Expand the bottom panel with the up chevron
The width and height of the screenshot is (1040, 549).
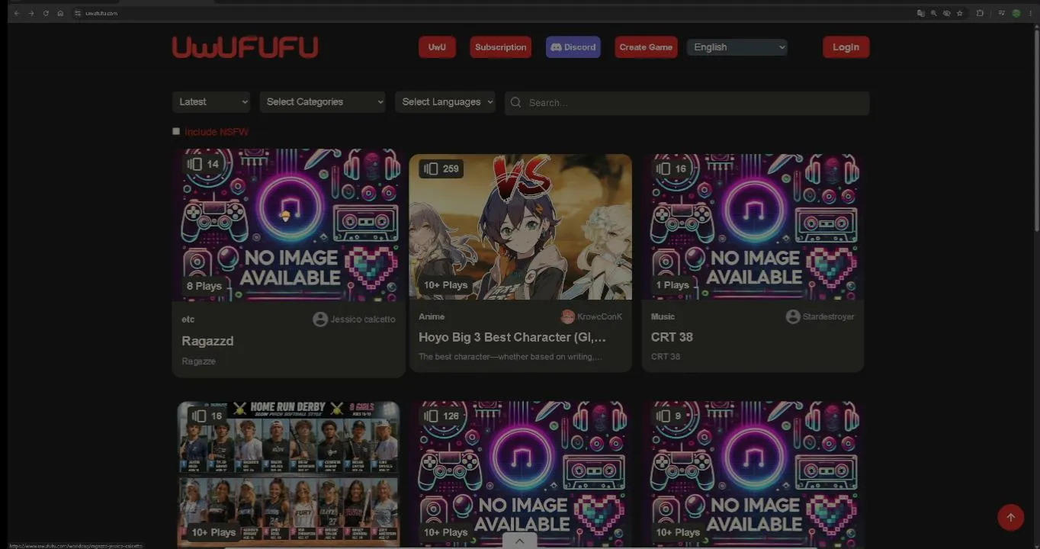[x=519, y=541]
